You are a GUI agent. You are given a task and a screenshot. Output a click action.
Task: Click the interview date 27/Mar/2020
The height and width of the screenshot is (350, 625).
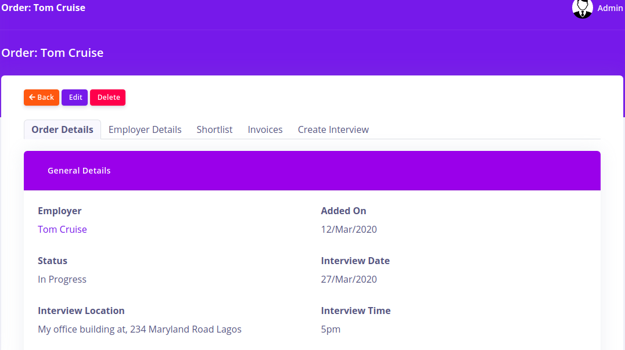(x=349, y=279)
